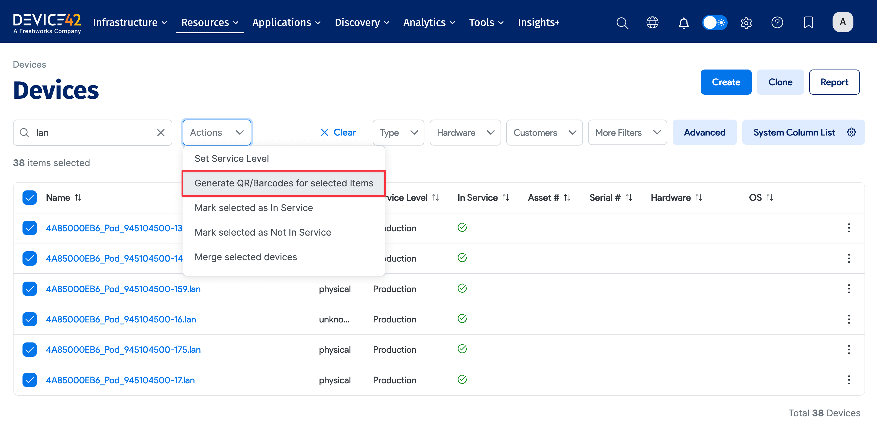This screenshot has width=877, height=442.
Task: Uncheck the select-all header checkbox
Action: (30, 198)
